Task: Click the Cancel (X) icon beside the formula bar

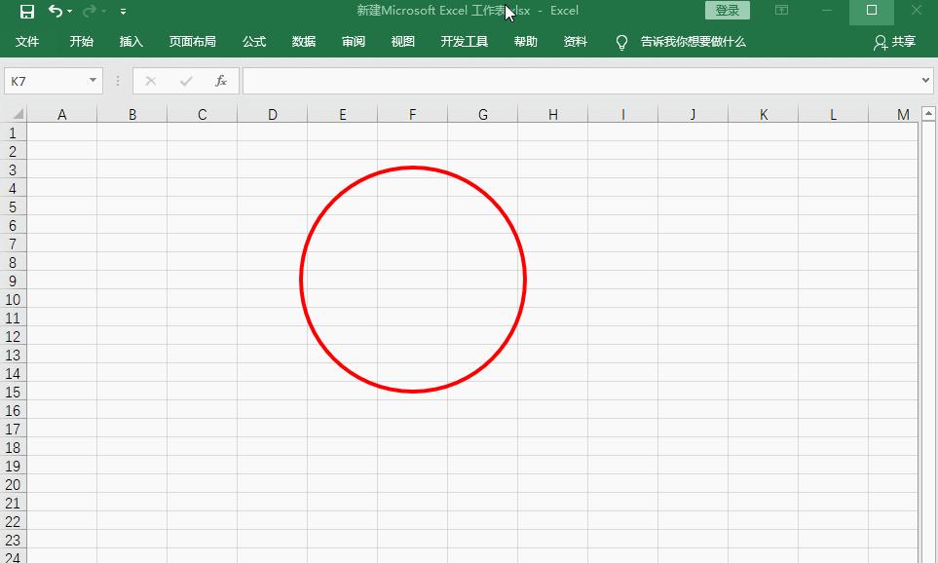Action: 151,81
